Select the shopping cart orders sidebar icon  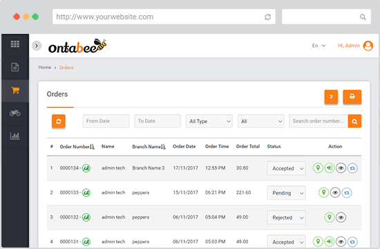pyautogui.click(x=15, y=91)
